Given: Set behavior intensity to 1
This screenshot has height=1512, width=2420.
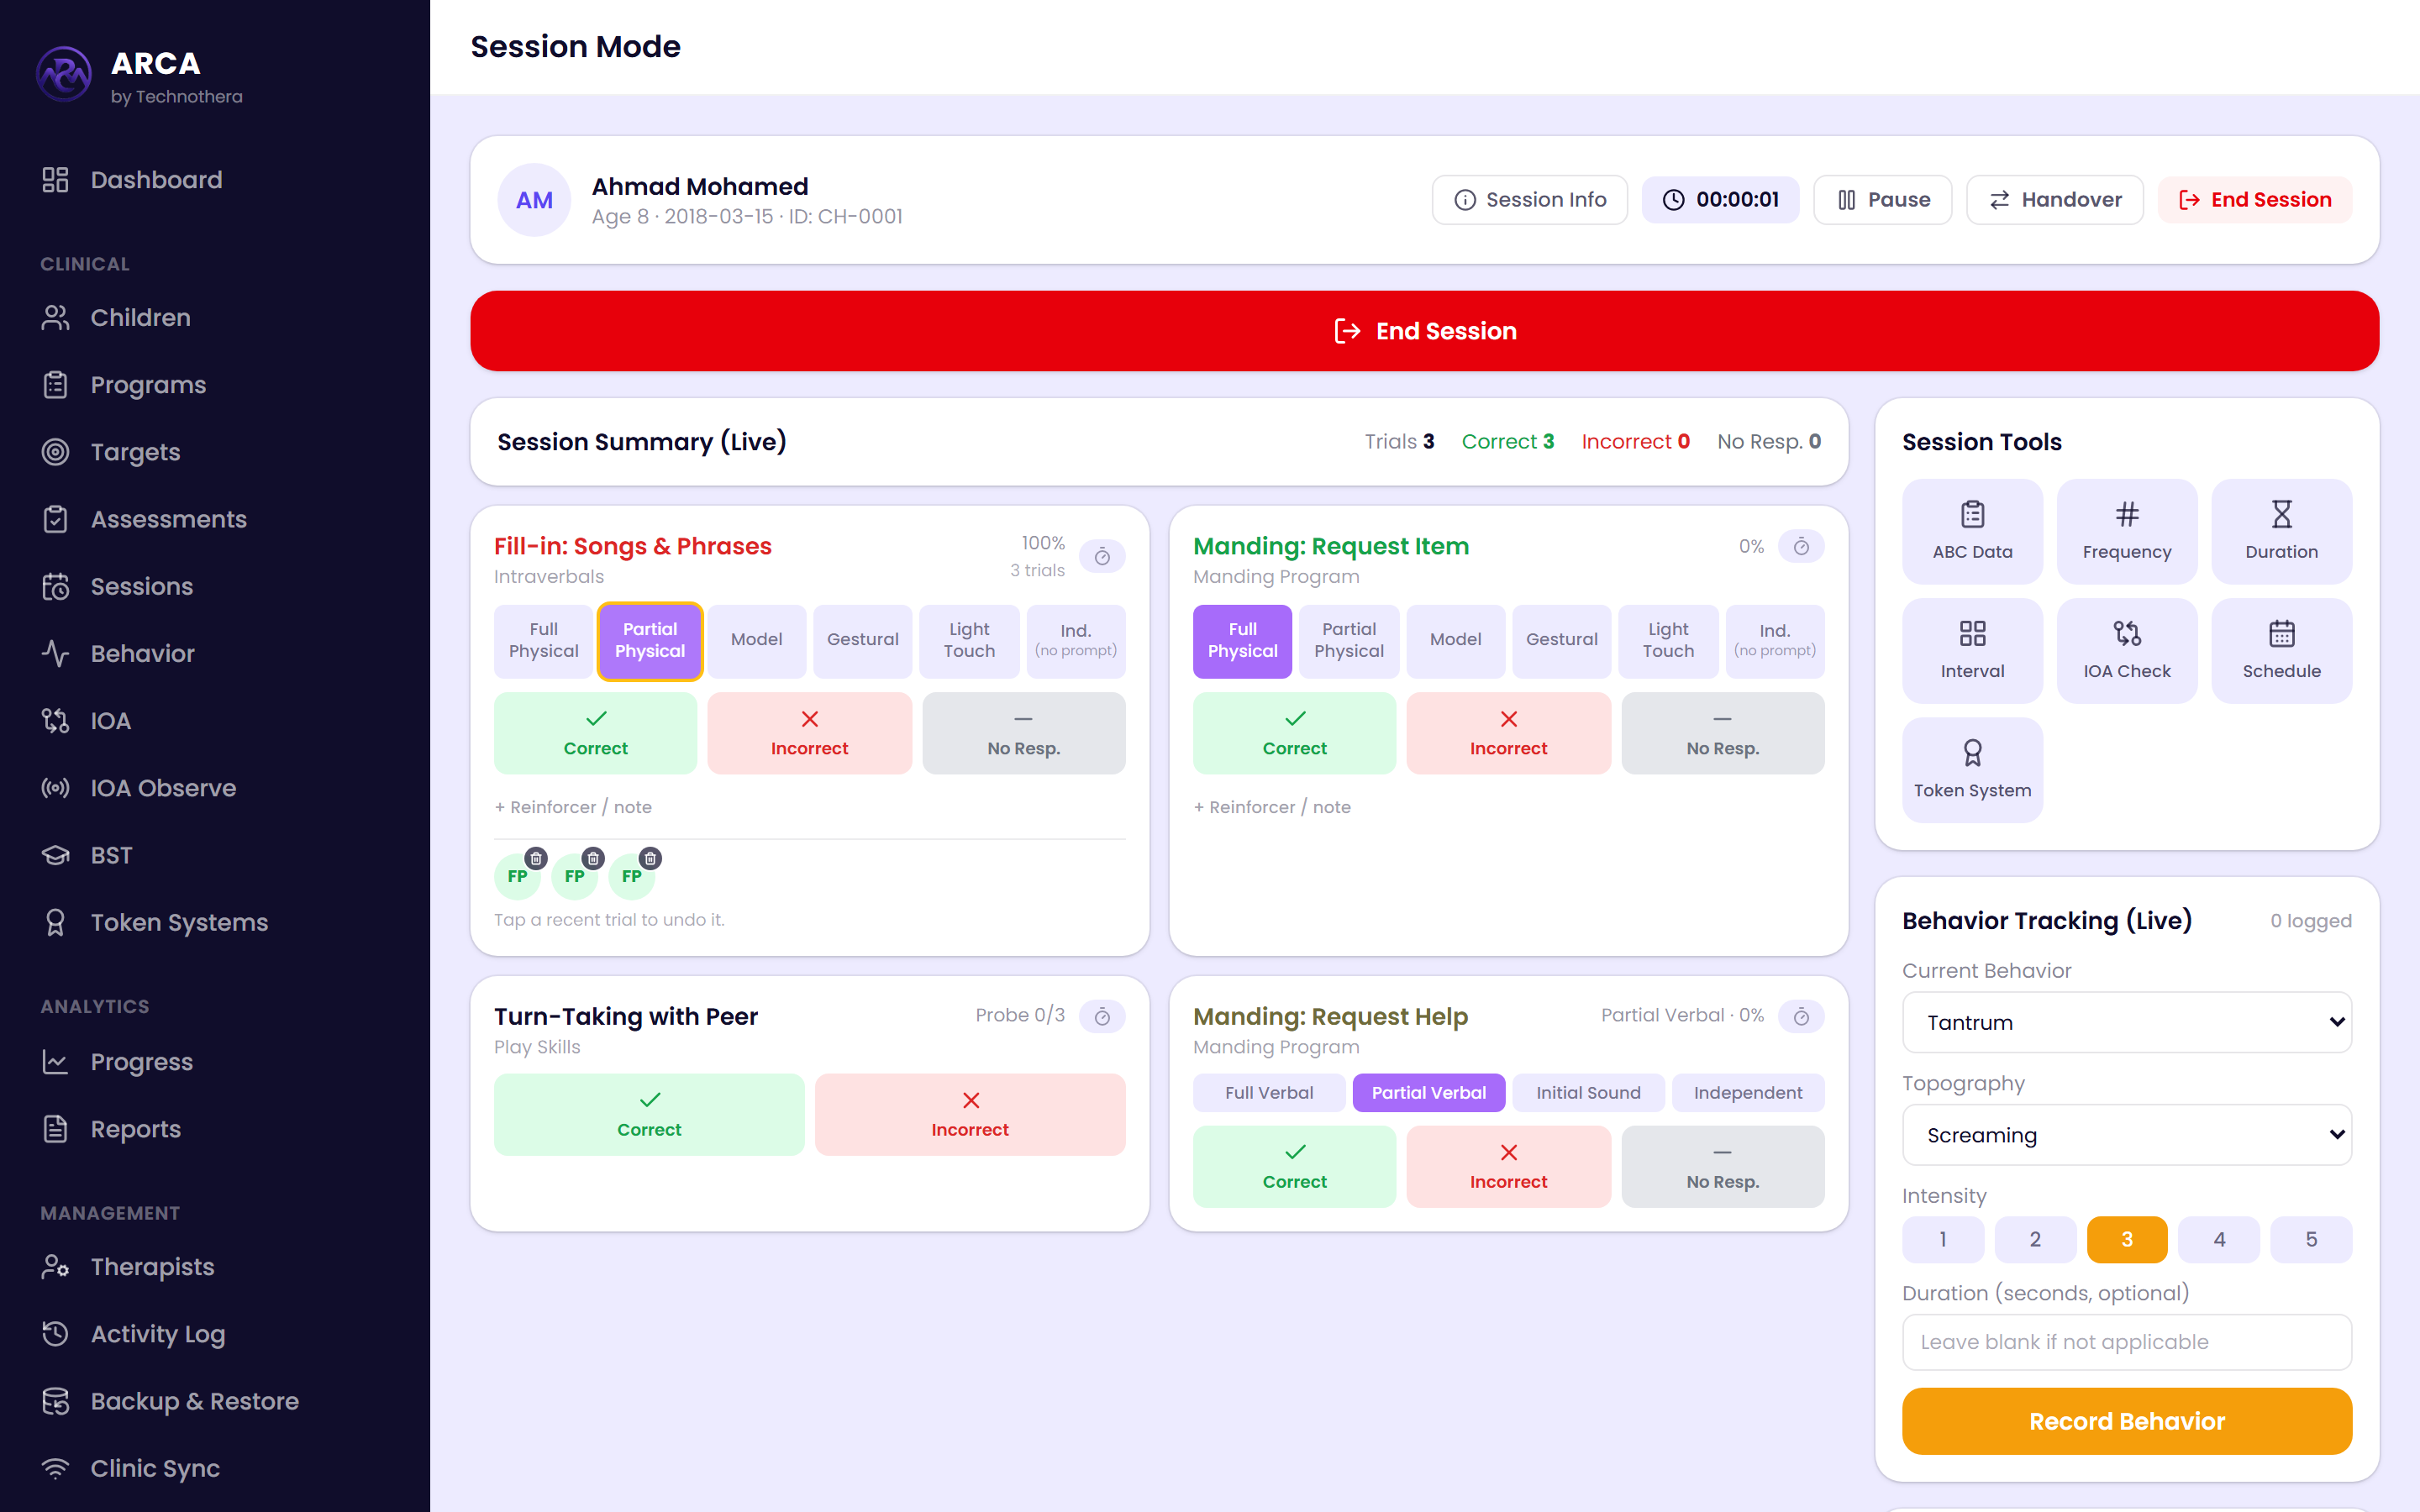Looking at the screenshot, I should click(x=1943, y=1240).
